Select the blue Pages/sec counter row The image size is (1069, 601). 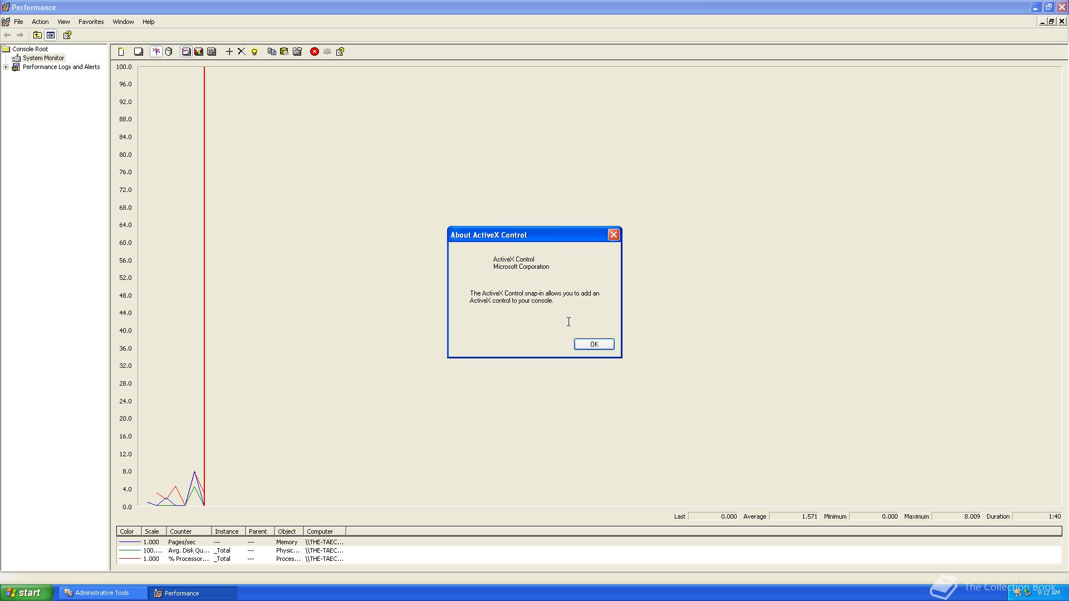click(182, 542)
